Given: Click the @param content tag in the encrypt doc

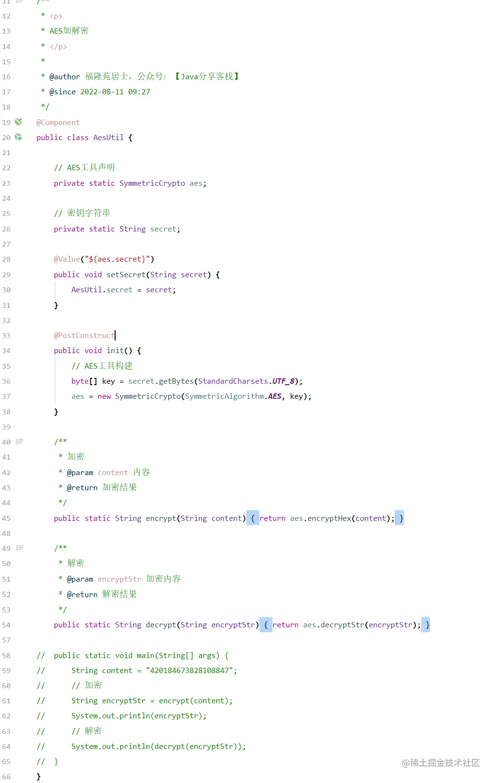Looking at the screenshot, I should click(x=97, y=473).
